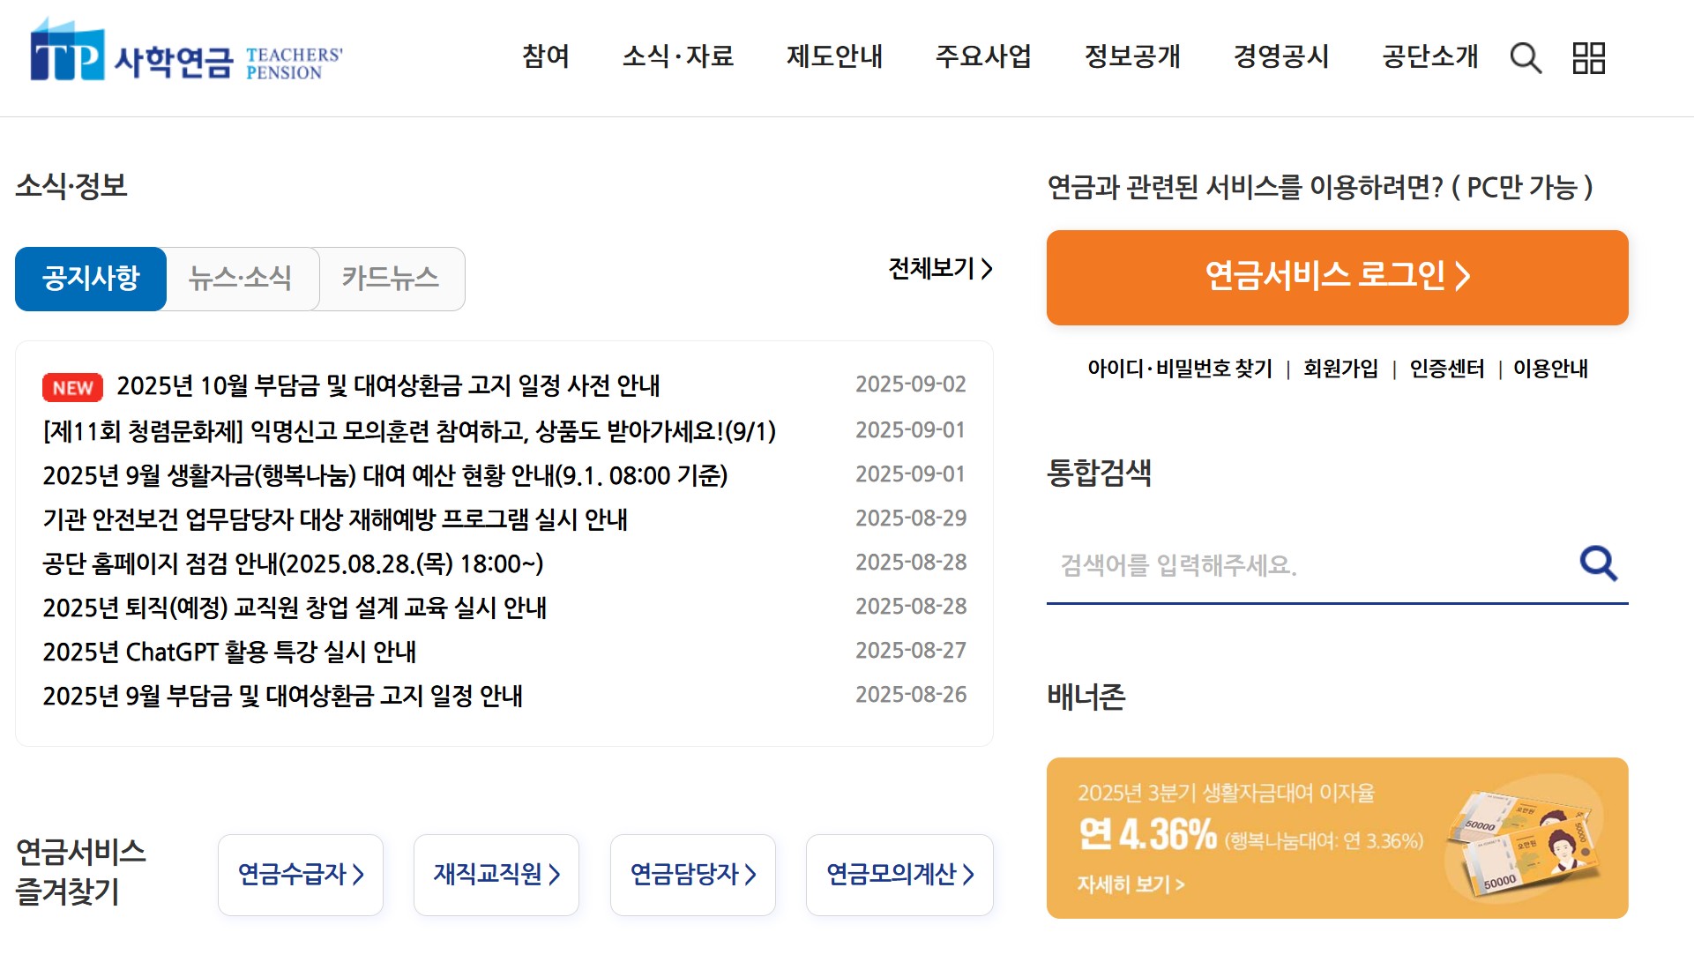Open the full sitemap grid icon
Viewport: 1694px width, 977px height.
coord(1588,58)
